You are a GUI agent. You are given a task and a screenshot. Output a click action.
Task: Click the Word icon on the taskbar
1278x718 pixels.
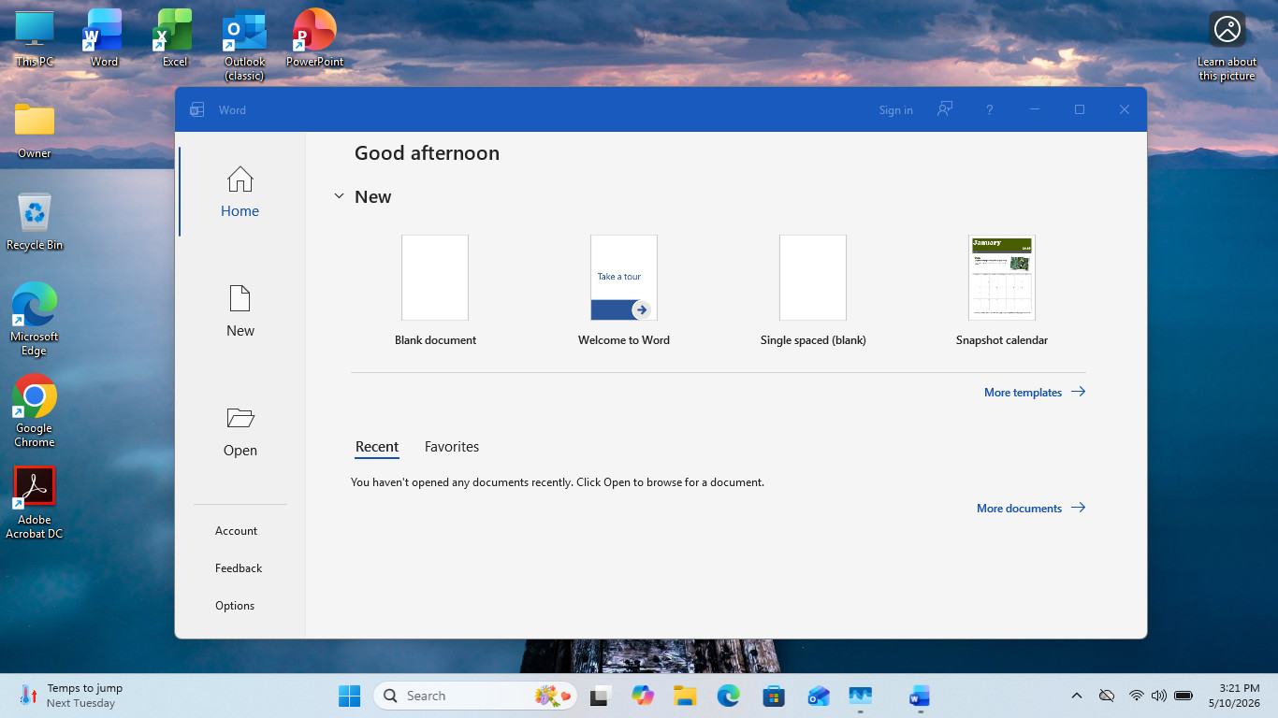920,696
